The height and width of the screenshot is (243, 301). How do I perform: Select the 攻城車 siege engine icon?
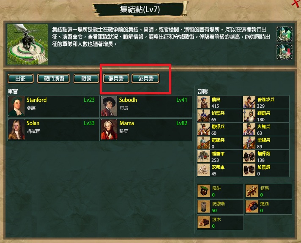click(x=203, y=170)
